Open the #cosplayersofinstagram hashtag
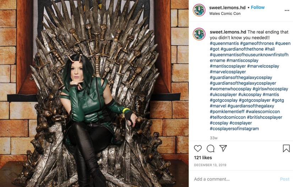 (x=234, y=128)
